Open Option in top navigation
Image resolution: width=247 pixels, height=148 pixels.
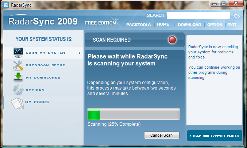pos(215,24)
